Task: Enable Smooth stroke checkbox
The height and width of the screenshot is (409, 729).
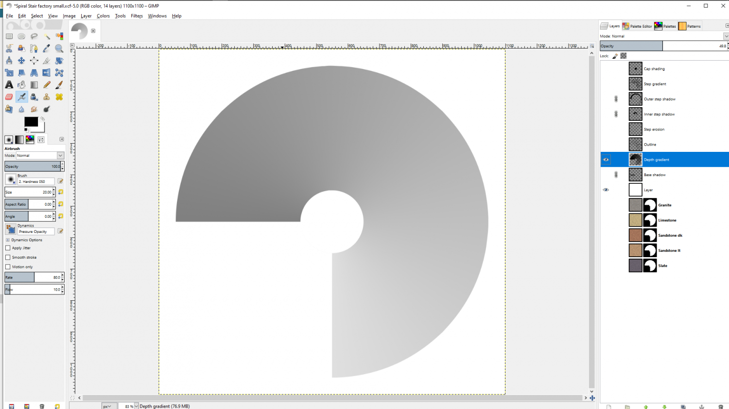Action: [8, 257]
